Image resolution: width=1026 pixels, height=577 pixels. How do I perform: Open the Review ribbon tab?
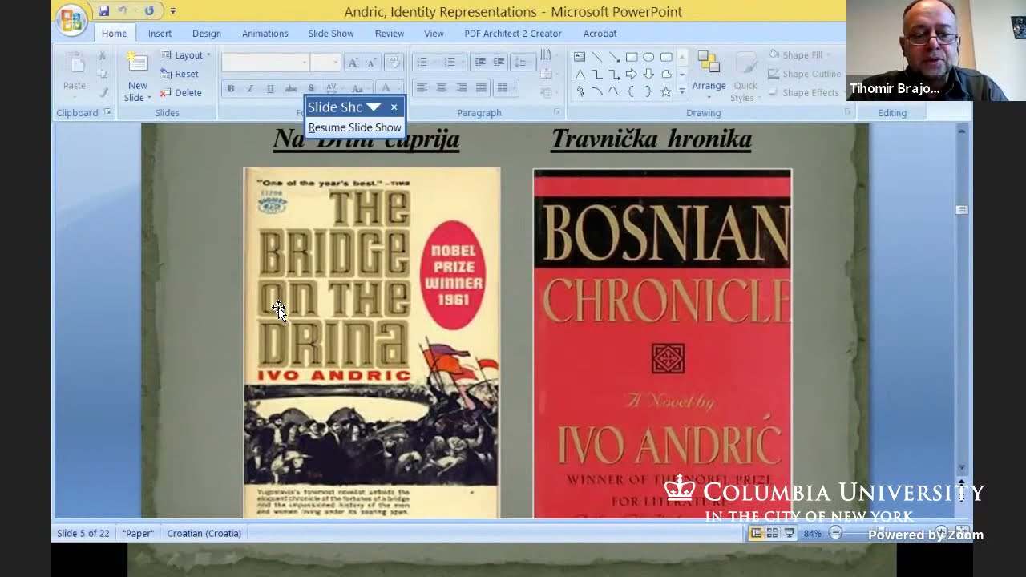[x=389, y=34]
